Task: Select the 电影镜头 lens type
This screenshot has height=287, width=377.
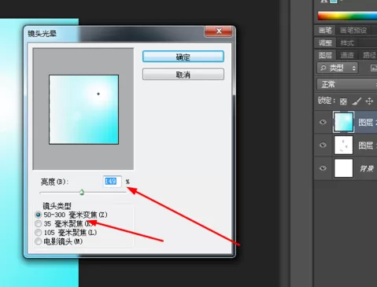Action: click(59, 241)
